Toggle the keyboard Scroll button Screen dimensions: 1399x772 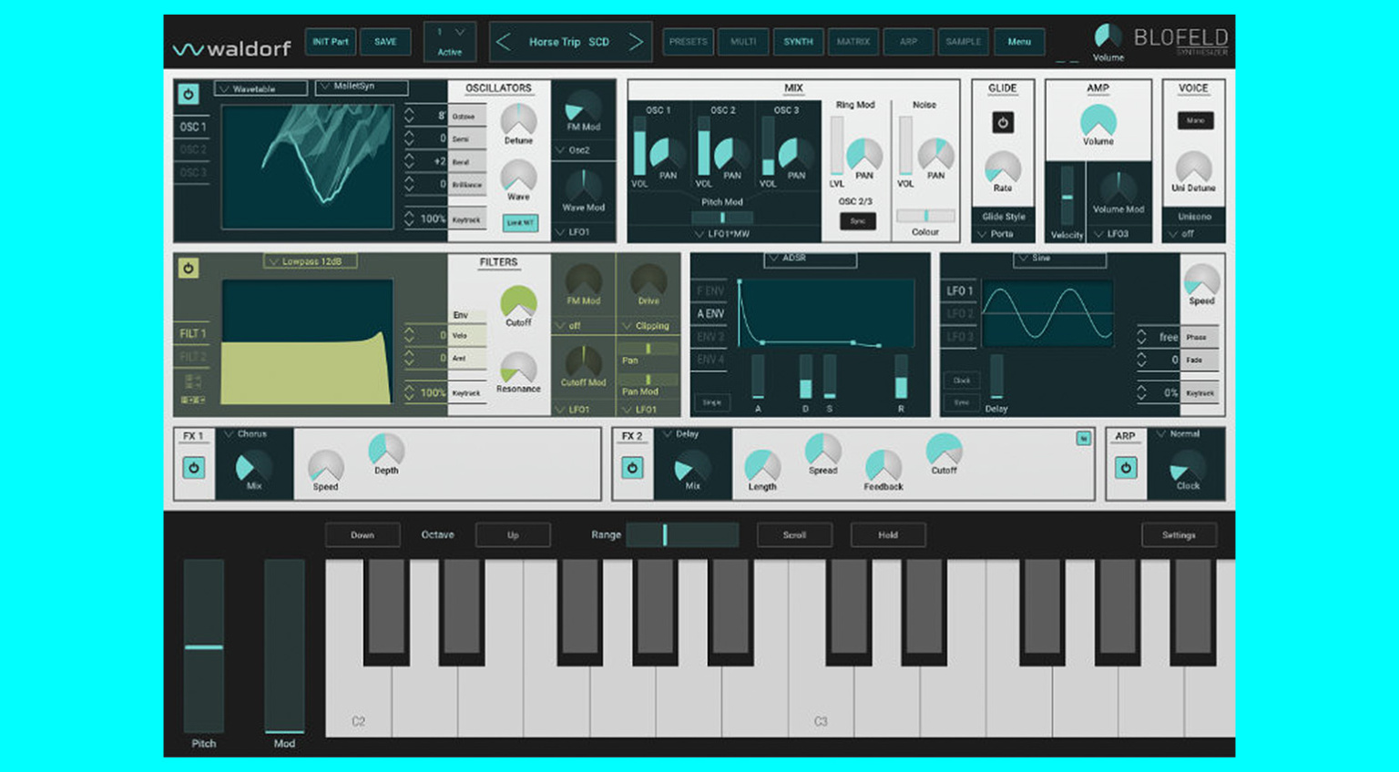pyautogui.click(x=794, y=535)
